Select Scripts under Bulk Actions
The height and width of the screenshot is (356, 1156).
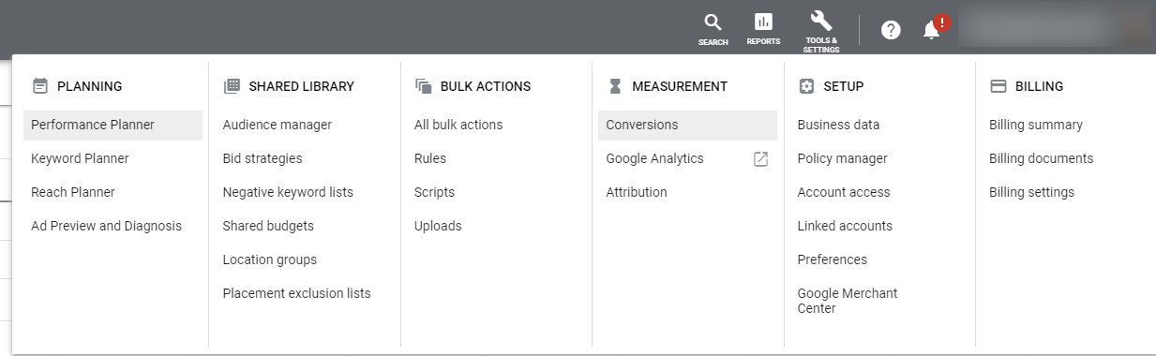[434, 192]
